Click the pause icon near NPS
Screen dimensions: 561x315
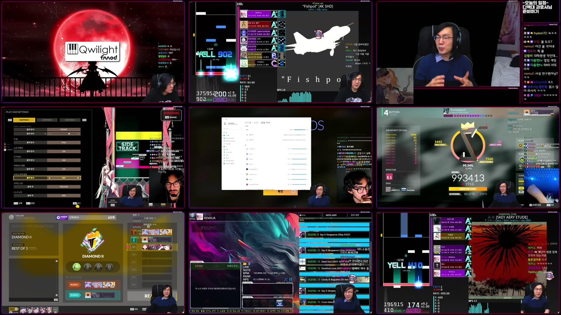pos(291,280)
